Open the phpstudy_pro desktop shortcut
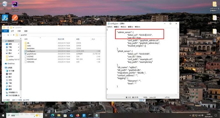 click(5, 19)
